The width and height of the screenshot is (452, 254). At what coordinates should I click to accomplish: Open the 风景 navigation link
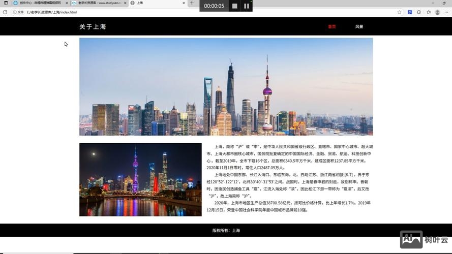tap(359, 26)
